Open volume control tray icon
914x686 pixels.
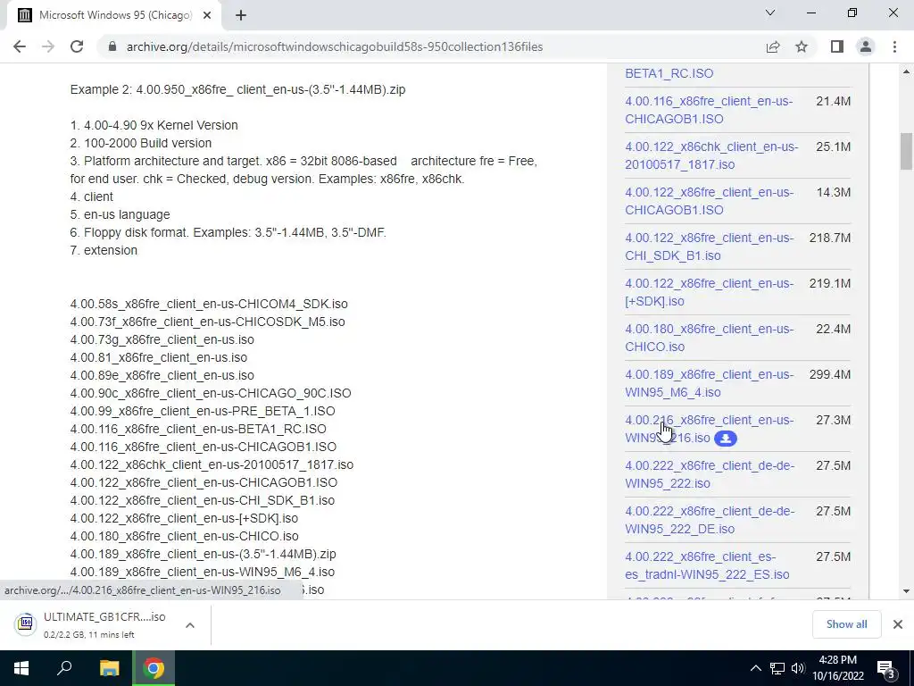[798, 668]
